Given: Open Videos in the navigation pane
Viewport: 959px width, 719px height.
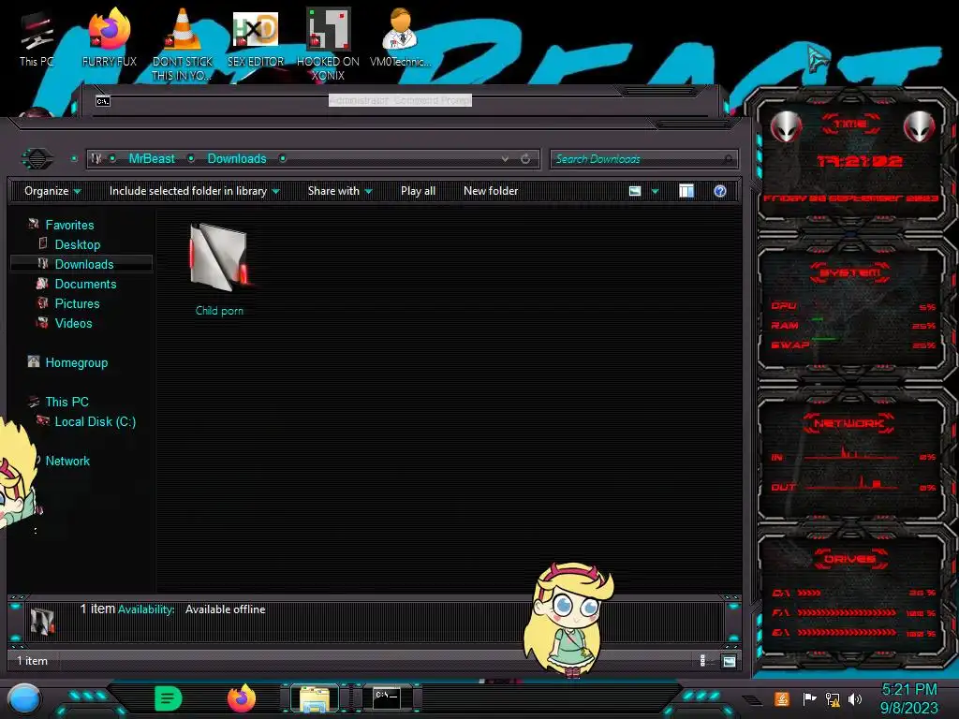Looking at the screenshot, I should (73, 323).
